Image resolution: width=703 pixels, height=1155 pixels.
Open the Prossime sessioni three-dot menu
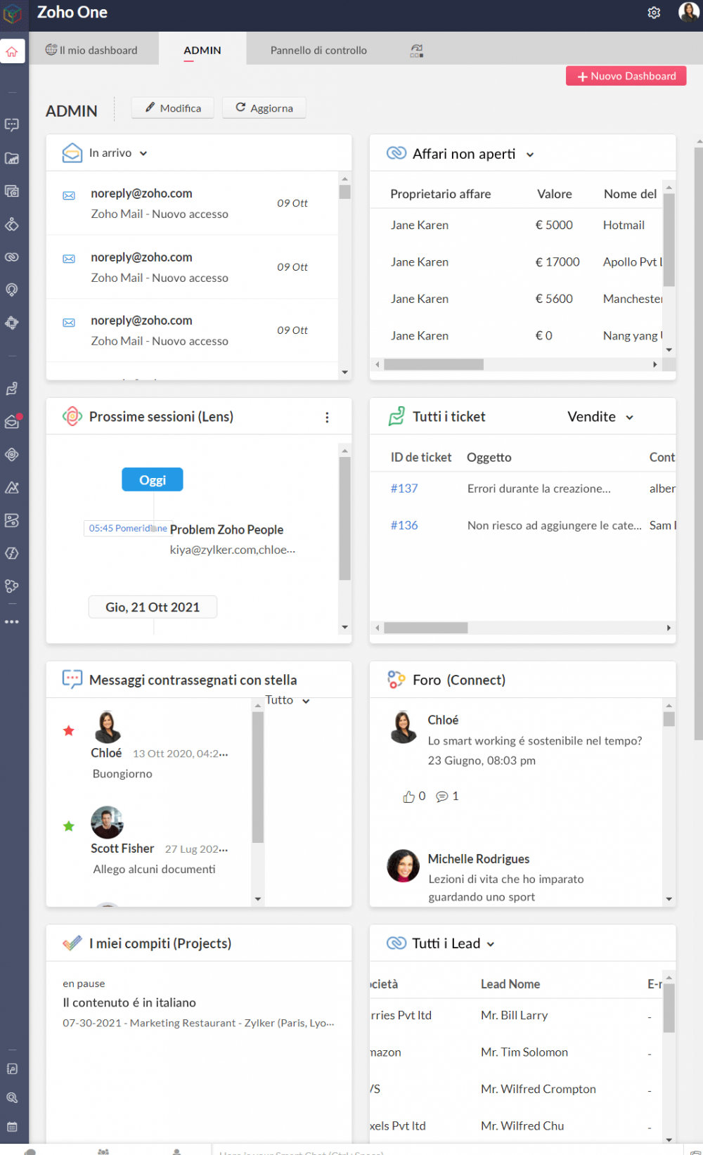coord(327,418)
